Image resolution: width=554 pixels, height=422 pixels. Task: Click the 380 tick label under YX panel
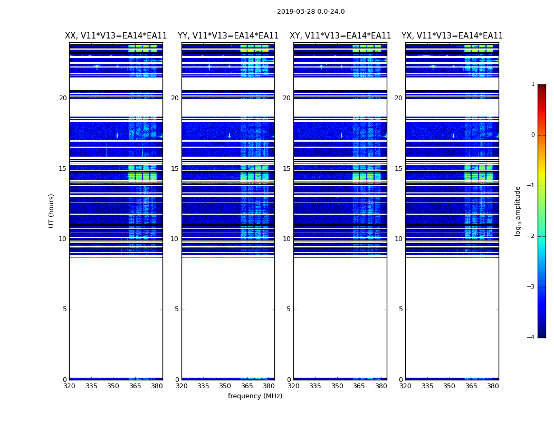click(x=493, y=386)
